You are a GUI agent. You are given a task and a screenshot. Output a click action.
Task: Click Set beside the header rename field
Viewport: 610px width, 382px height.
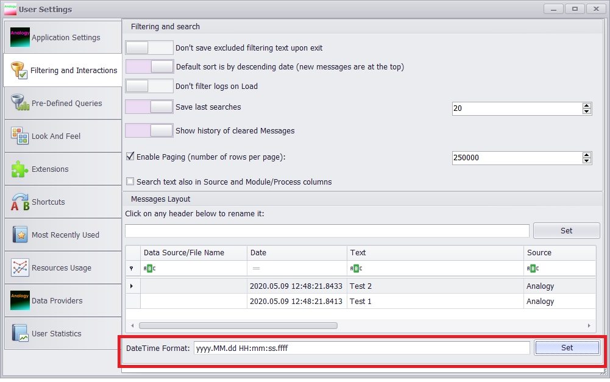[566, 230]
